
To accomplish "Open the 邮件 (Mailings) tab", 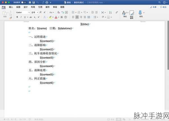I will (48, 7).
